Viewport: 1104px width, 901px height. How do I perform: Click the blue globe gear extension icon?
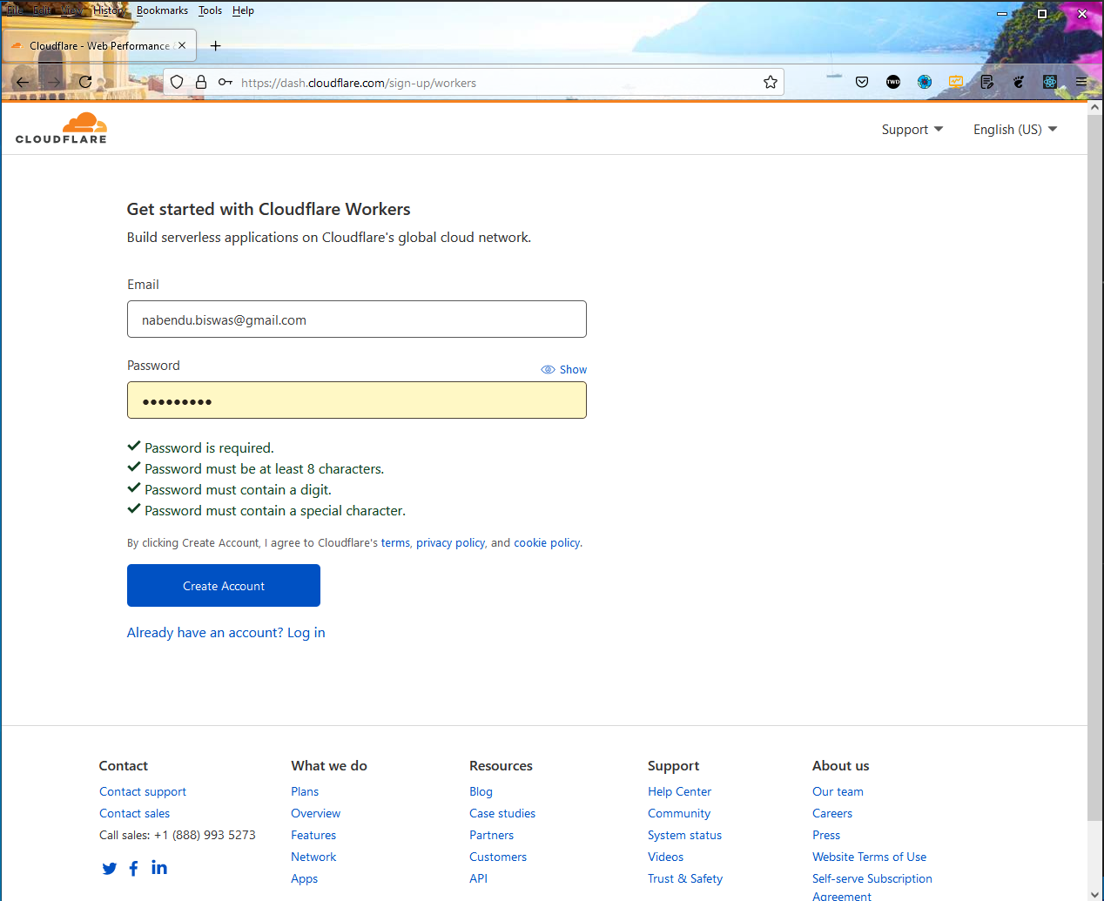coord(925,82)
